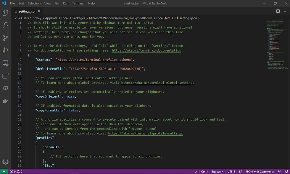Change language mode JSON with Comments
Image resolution: width=290 pixels, height=174 pixels.
[260, 171]
